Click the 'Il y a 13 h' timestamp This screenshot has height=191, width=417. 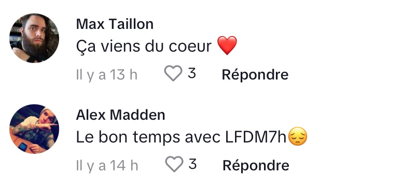pyautogui.click(x=107, y=75)
